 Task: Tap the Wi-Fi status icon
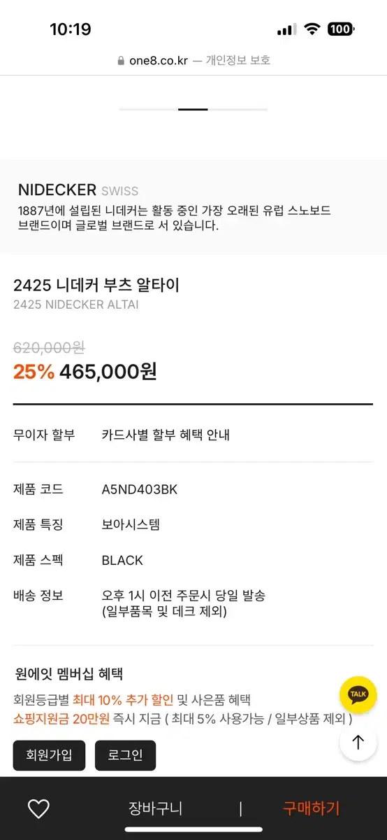tap(312, 29)
